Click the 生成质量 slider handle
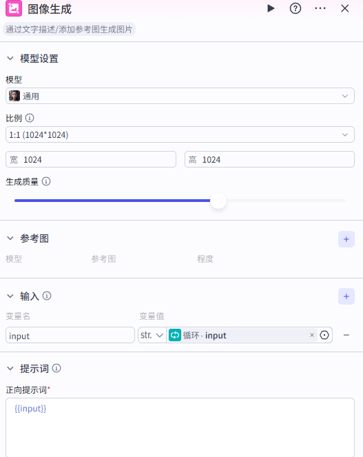This screenshot has width=363, height=457. [218, 201]
